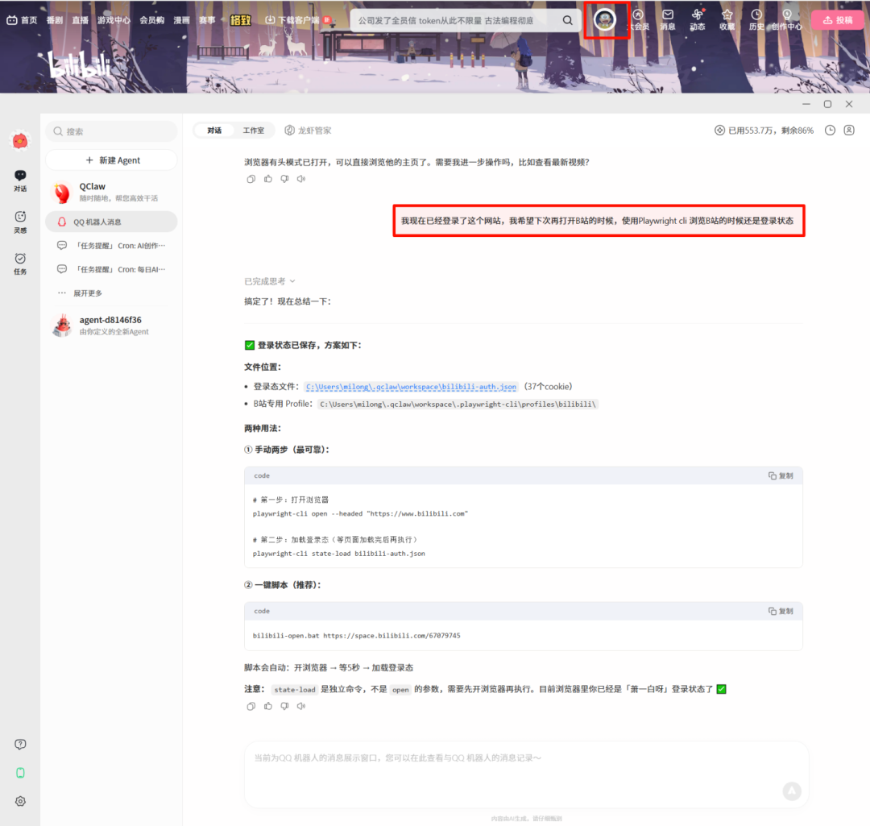Thumbs up the first assistant message
Image resolution: width=870 pixels, height=826 pixels.
pyautogui.click(x=268, y=179)
